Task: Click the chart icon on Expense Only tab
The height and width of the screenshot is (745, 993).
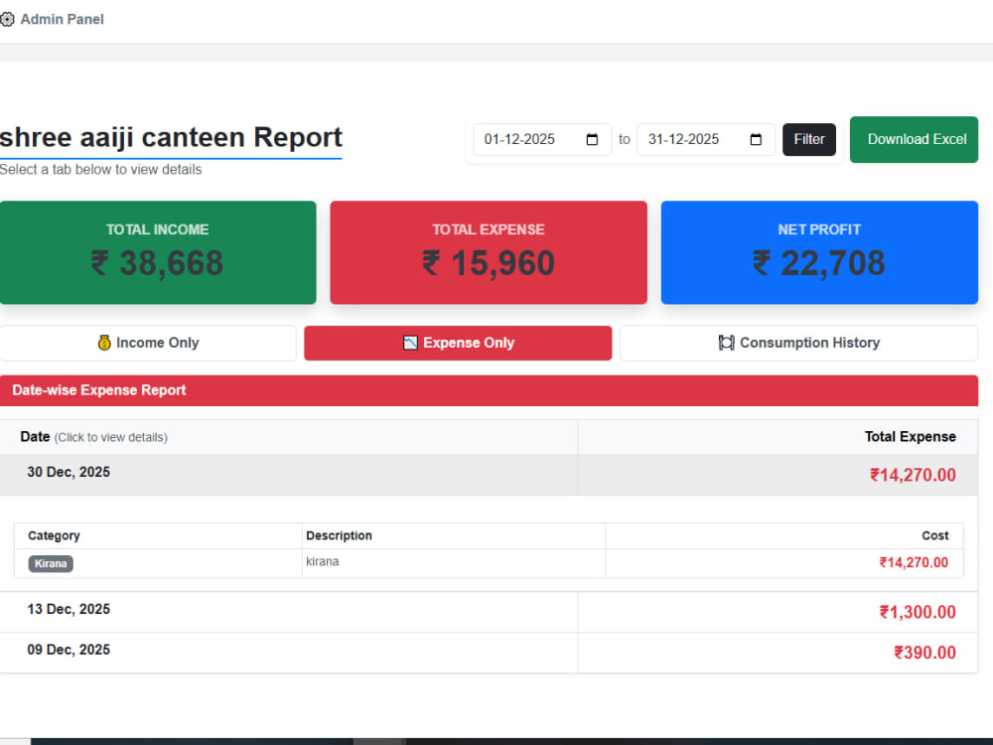Action: pos(410,343)
